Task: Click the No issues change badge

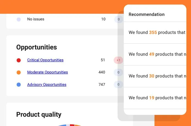Action: coord(118,19)
